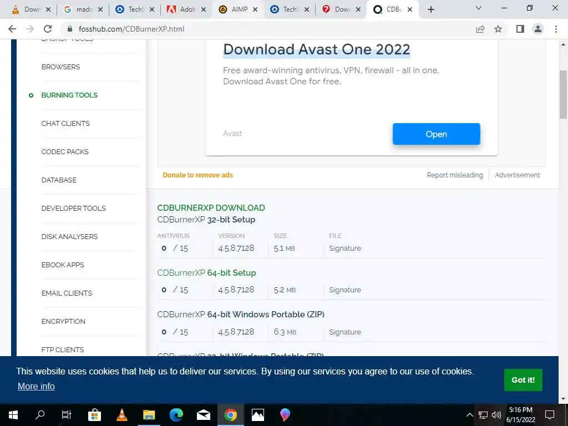Open the Chrome three-dot menu

(556, 29)
